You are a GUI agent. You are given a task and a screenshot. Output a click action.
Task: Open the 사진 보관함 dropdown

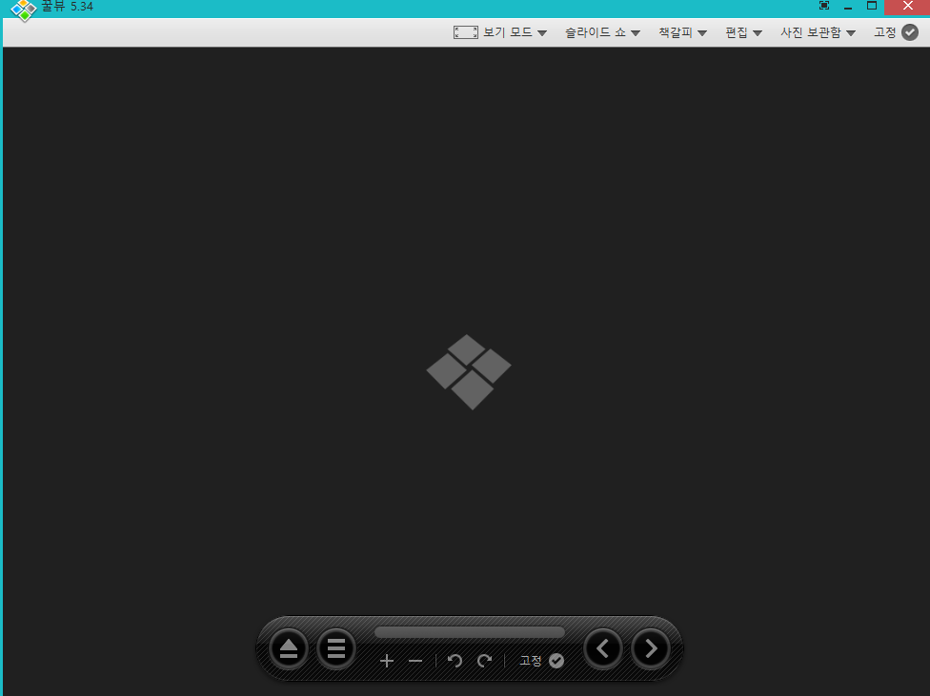point(818,32)
